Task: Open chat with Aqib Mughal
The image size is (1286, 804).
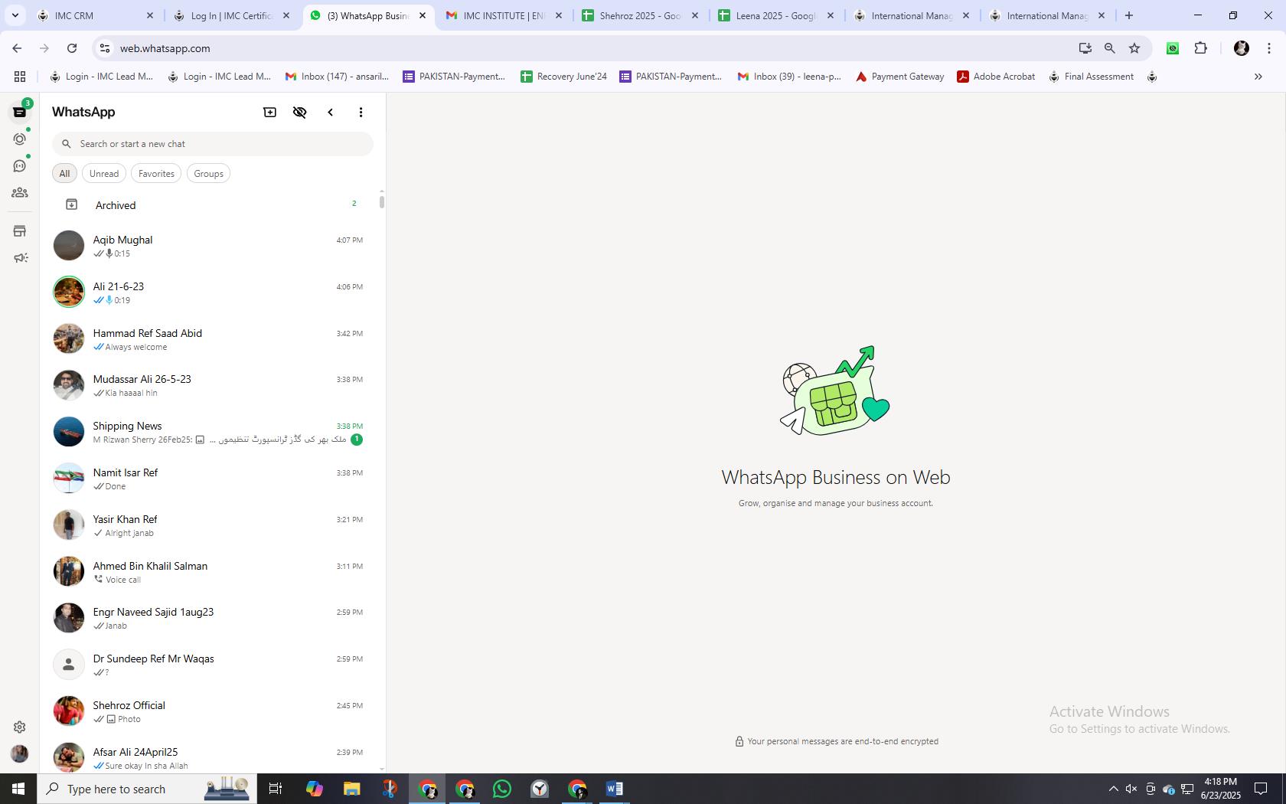Action: [x=209, y=246]
